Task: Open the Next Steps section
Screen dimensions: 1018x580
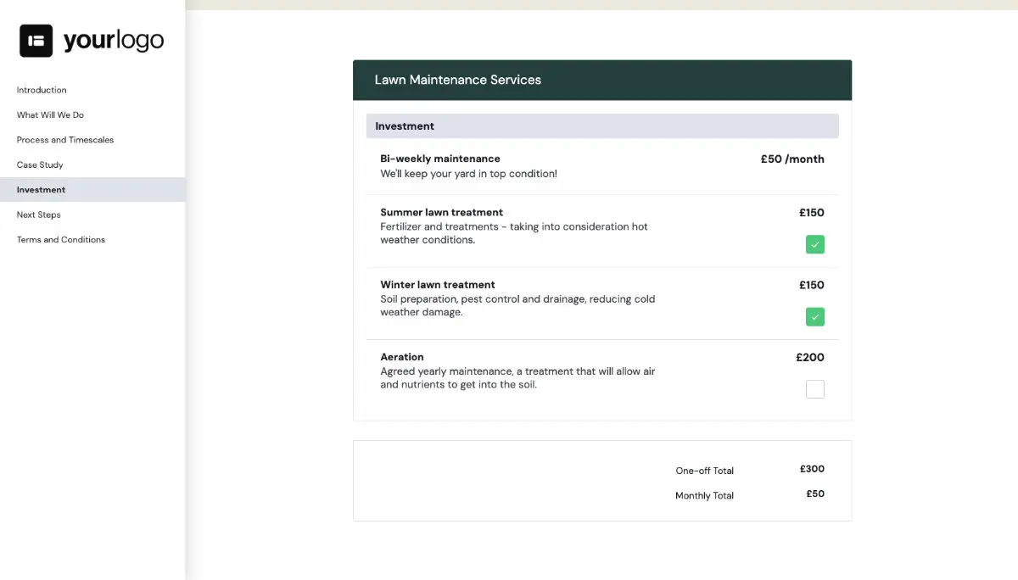Action: click(x=38, y=215)
